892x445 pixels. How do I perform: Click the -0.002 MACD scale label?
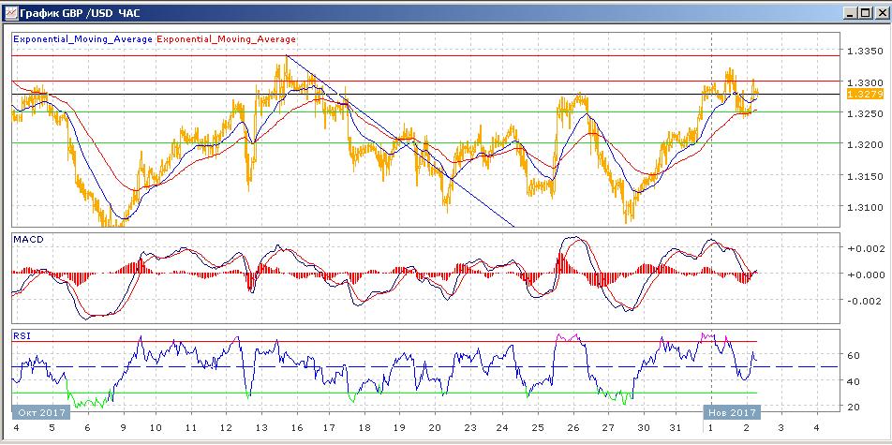coord(861,301)
